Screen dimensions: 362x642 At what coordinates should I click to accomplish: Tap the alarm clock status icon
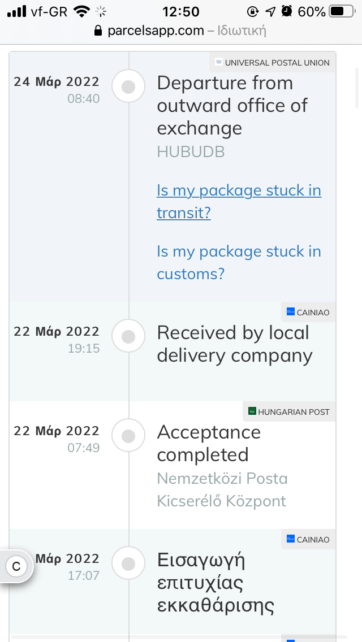click(287, 11)
